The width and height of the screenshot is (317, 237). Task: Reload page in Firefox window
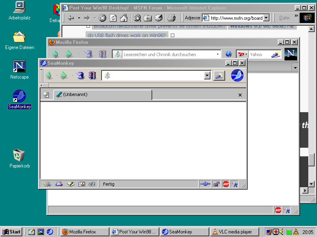(x=88, y=54)
